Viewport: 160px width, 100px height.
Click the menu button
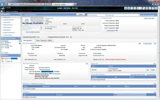[x=81, y=14]
